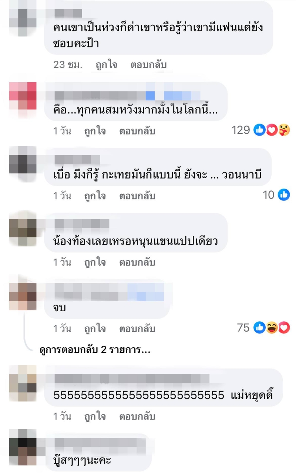
Task: Like the comment posted 23 ชม. ago
Action: pyautogui.click(x=106, y=64)
